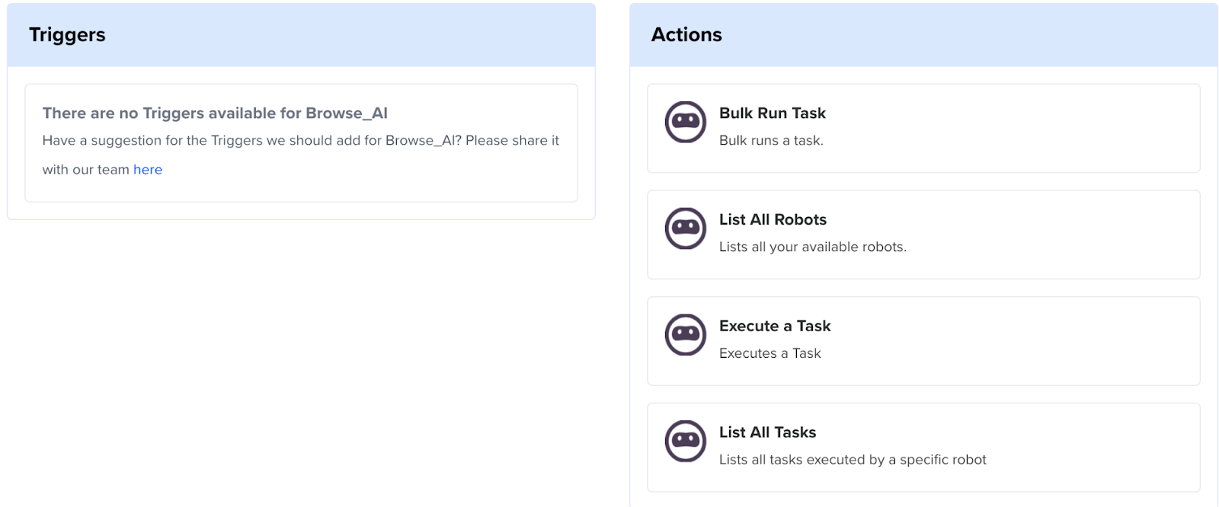Click the 'no Triggers available' heading
Viewport: 1219px width, 507px height.
(215, 113)
